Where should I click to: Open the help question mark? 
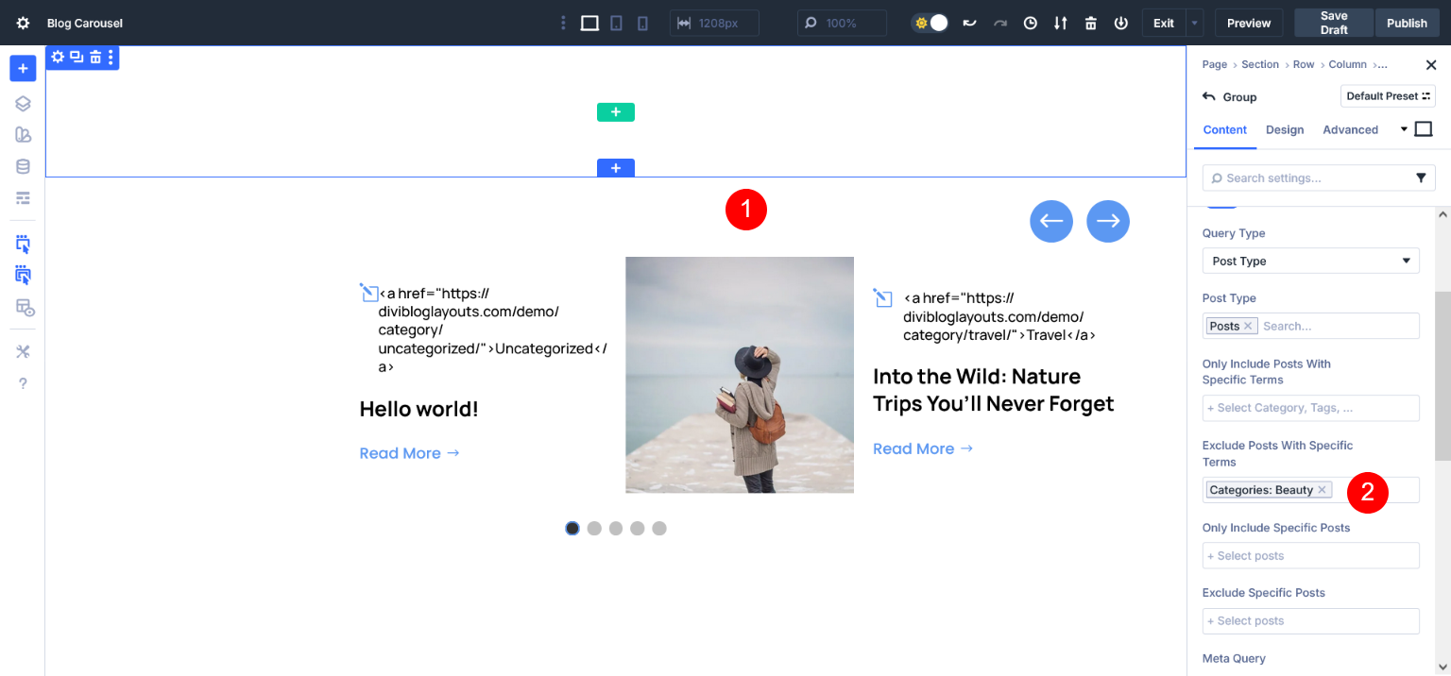pos(23,383)
